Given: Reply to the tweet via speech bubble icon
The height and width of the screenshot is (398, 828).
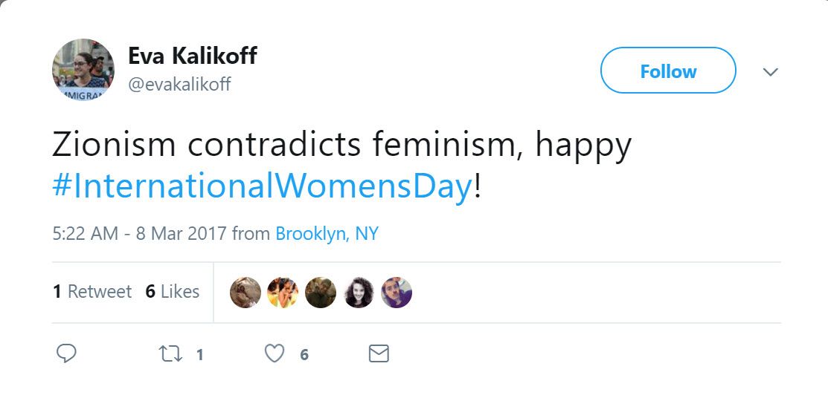Looking at the screenshot, I should [x=67, y=354].
